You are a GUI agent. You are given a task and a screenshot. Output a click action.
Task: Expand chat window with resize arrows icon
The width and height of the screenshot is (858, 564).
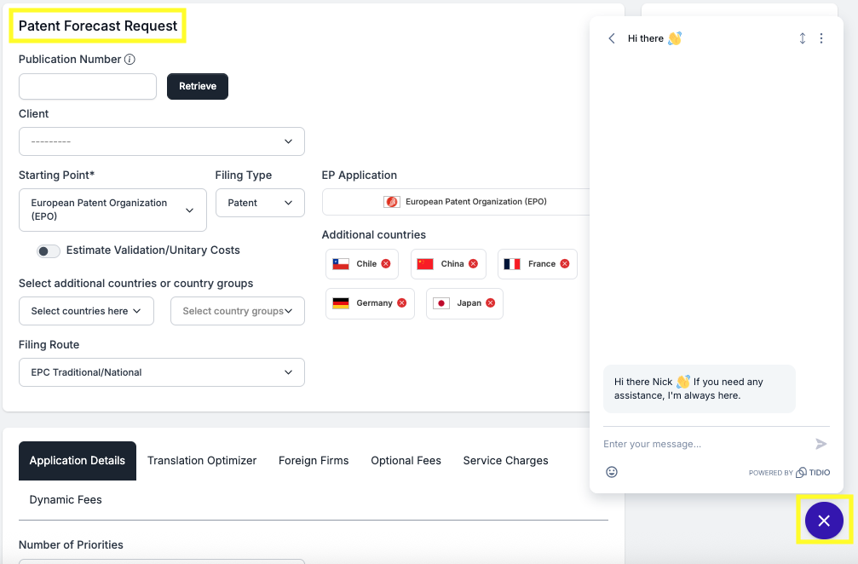tap(802, 38)
